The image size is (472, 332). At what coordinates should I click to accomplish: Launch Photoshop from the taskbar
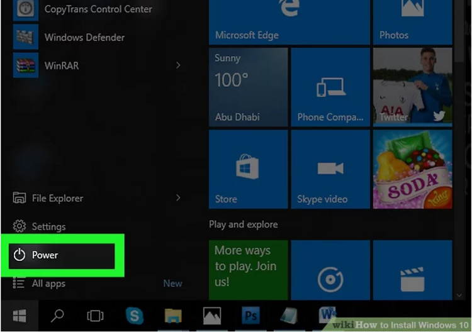coord(250,316)
